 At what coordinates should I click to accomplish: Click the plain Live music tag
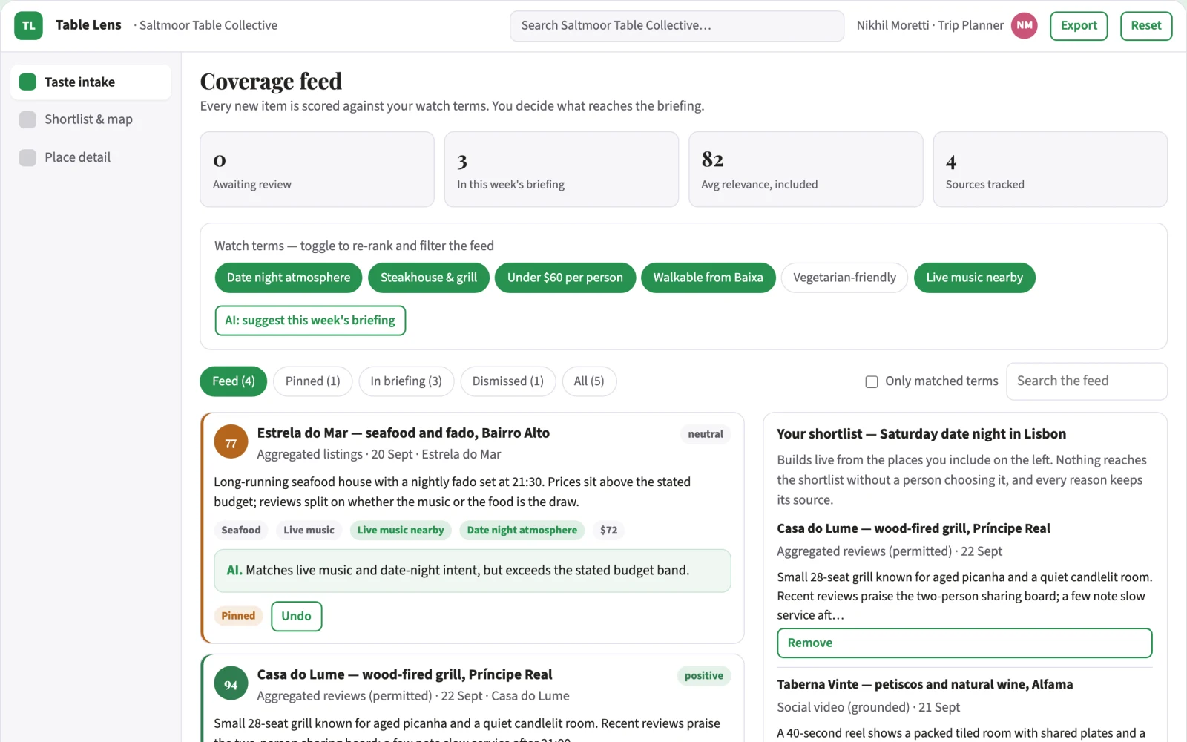[309, 531]
